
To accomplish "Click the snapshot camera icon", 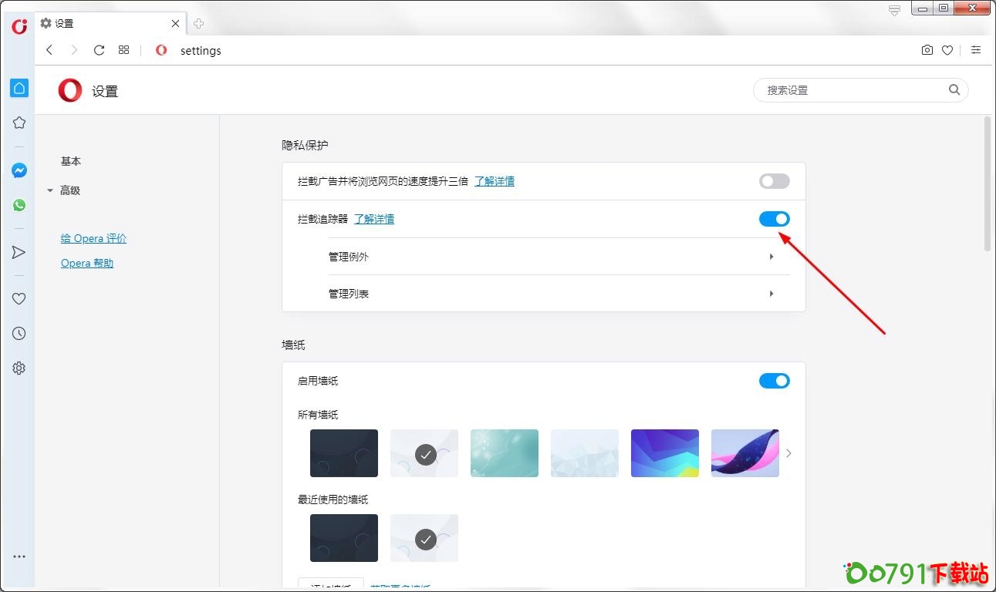I will (927, 50).
